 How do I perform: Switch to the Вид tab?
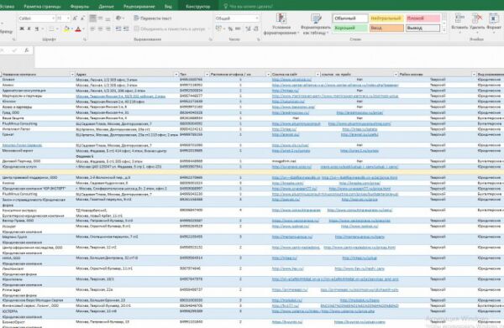(168, 7)
